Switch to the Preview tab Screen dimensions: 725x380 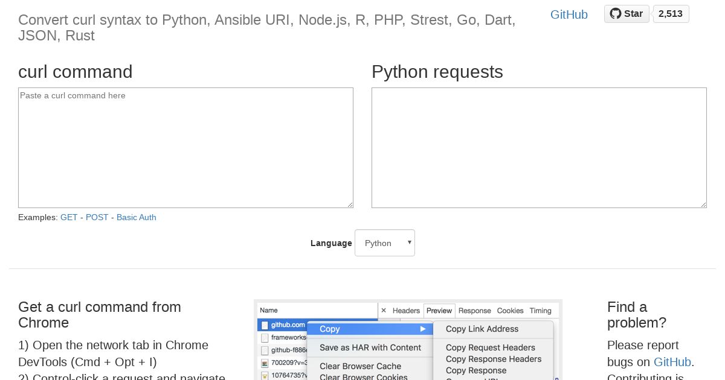pyautogui.click(x=439, y=311)
